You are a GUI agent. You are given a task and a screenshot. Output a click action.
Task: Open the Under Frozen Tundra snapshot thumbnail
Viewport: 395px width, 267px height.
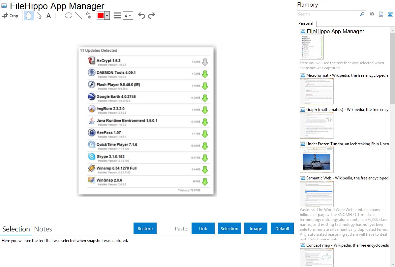click(x=317, y=160)
